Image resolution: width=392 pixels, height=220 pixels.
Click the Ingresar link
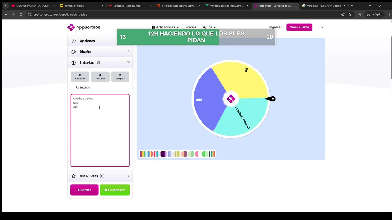tap(275, 27)
